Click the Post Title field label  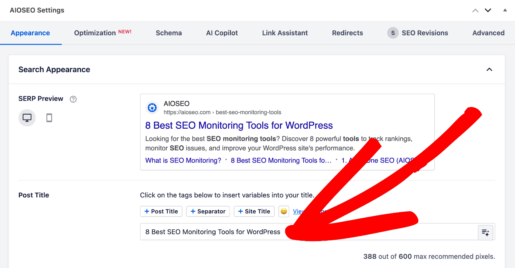coord(34,195)
